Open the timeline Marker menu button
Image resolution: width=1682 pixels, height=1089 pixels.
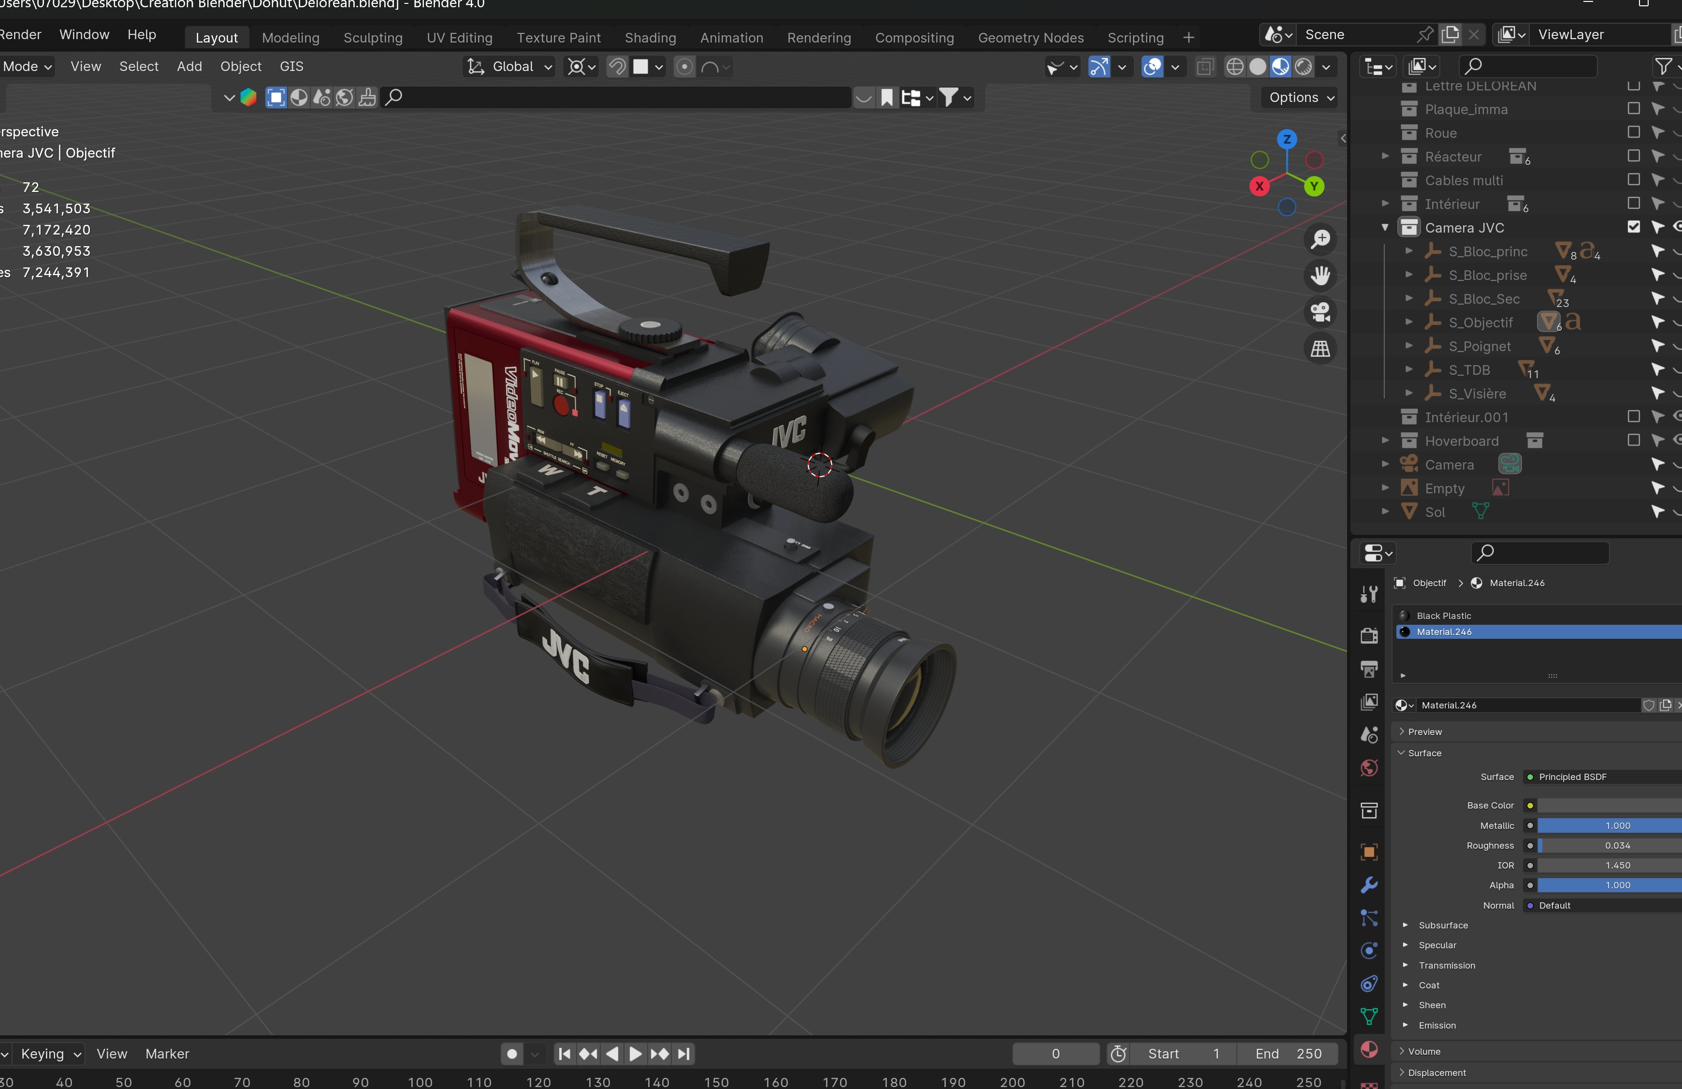click(x=167, y=1054)
